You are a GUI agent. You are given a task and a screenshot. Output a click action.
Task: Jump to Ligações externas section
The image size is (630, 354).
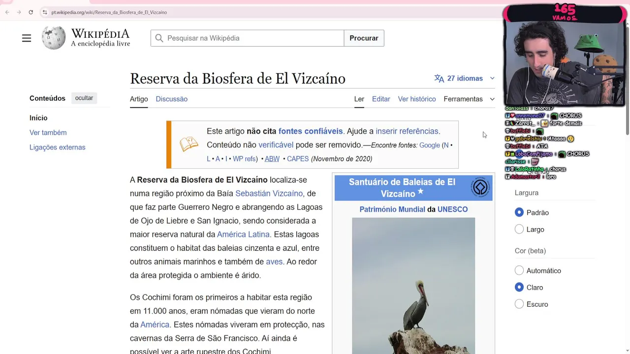click(x=57, y=147)
